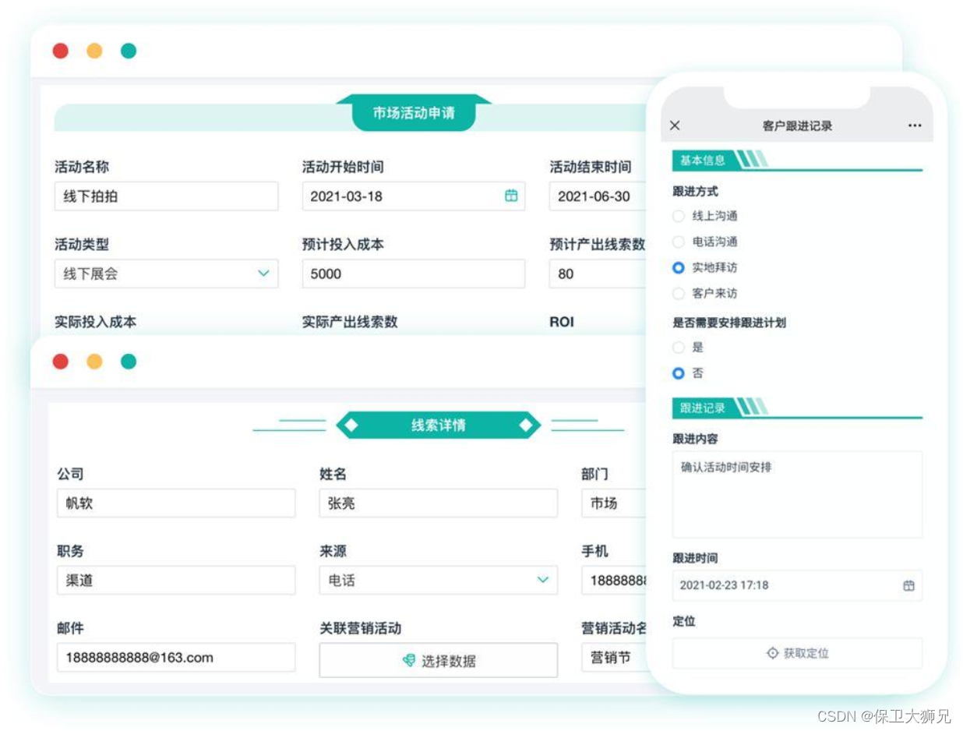The height and width of the screenshot is (731, 963).
Task: Click 部门 field containing 市场
Action: pos(614,503)
